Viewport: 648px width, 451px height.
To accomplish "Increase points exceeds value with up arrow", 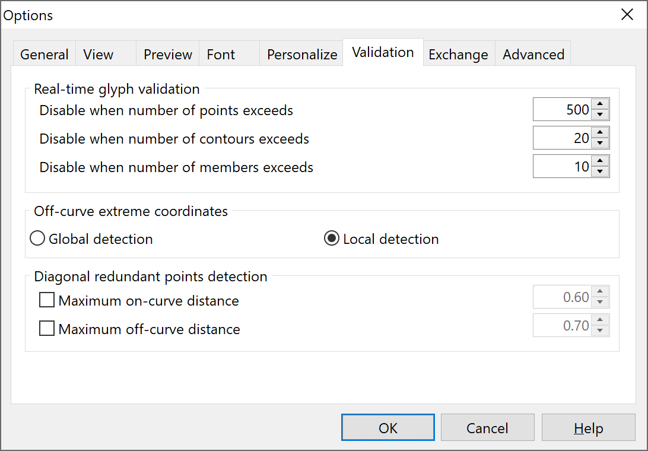I will (x=600, y=104).
